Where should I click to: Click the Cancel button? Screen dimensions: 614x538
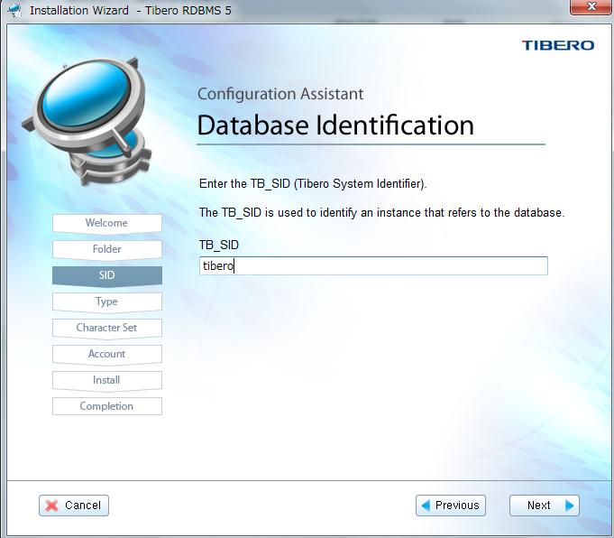coord(74,506)
